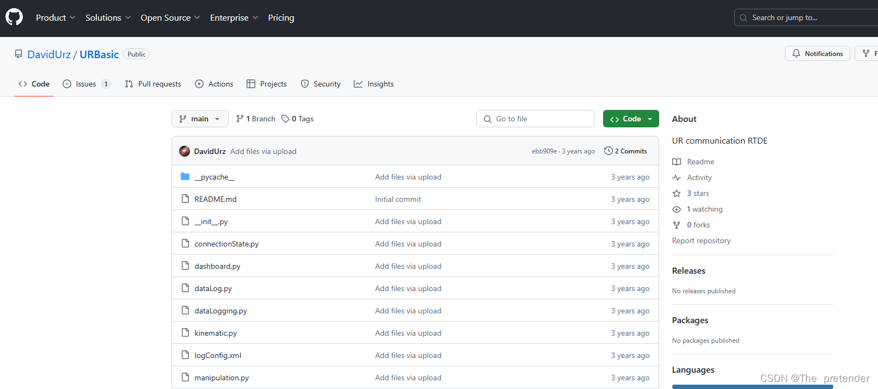Open the dataLog.py file
878x389 pixels.
pyautogui.click(x=213, y=288)
